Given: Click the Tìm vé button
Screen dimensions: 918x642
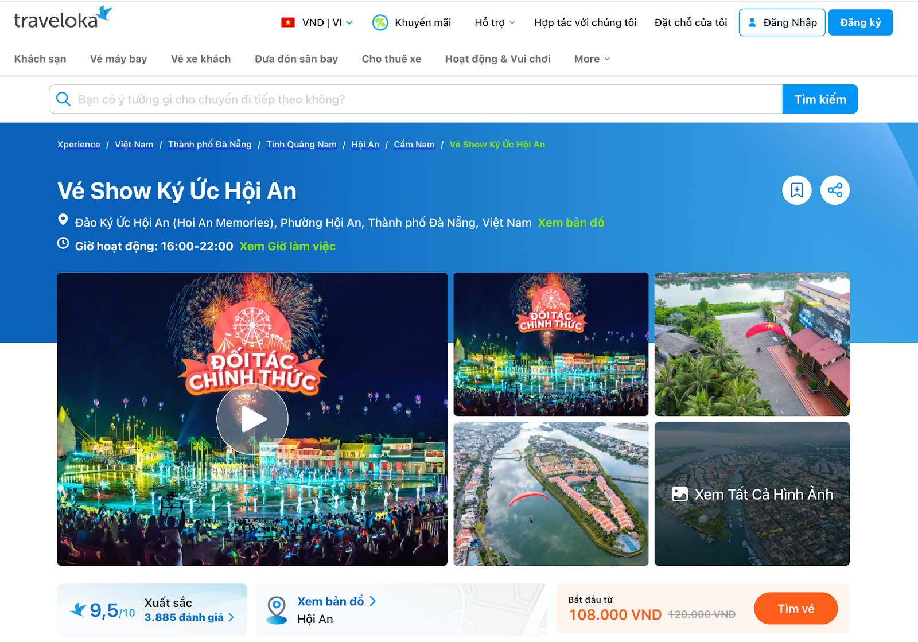Looking at the screenshot, I should (795, 609).
